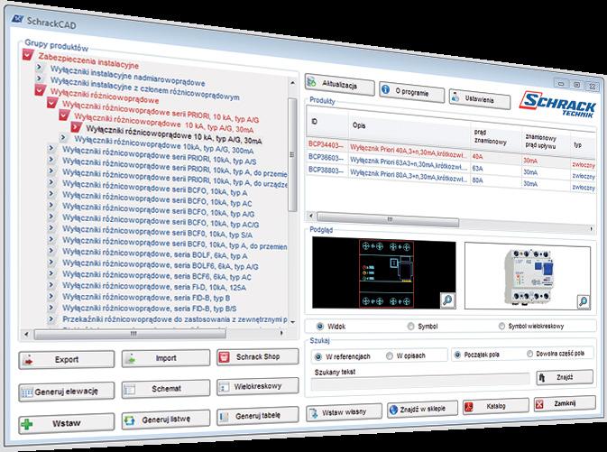Click the Generuj tabelę table icon

[x=224, y=417]
